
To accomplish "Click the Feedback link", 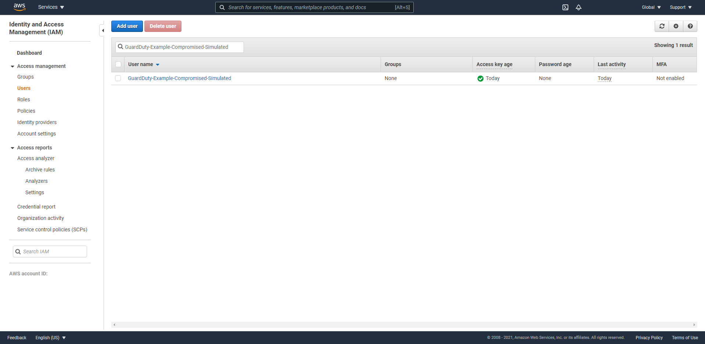I will tap(17, 338).
